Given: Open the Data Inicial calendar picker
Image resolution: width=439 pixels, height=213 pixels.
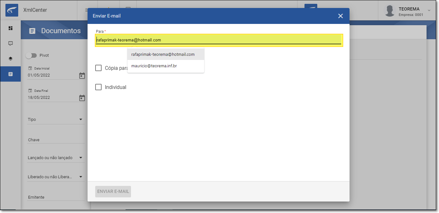Looking at the screenshot, I should (82, 76).
